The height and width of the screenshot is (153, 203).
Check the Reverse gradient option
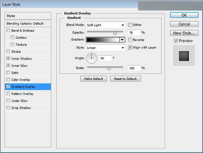(x=130, y=40)
